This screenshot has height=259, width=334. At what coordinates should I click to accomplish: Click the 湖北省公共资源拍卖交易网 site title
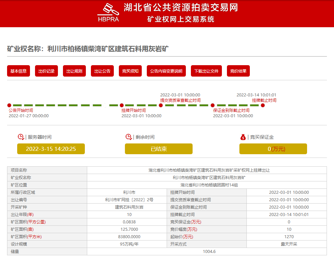pos(181,7)
